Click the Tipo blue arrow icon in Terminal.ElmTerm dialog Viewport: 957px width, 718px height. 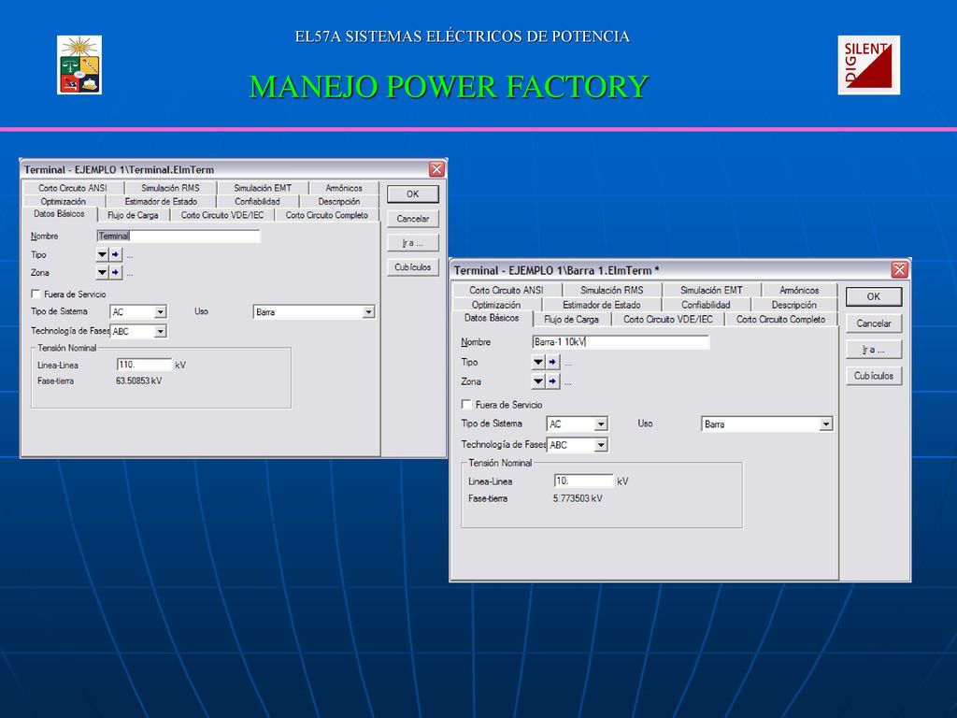pyautogui.click(x=115, y=254)
